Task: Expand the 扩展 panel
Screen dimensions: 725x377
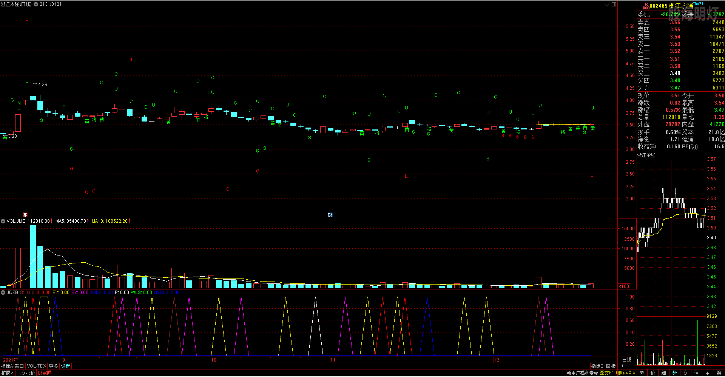Action: 7,373
